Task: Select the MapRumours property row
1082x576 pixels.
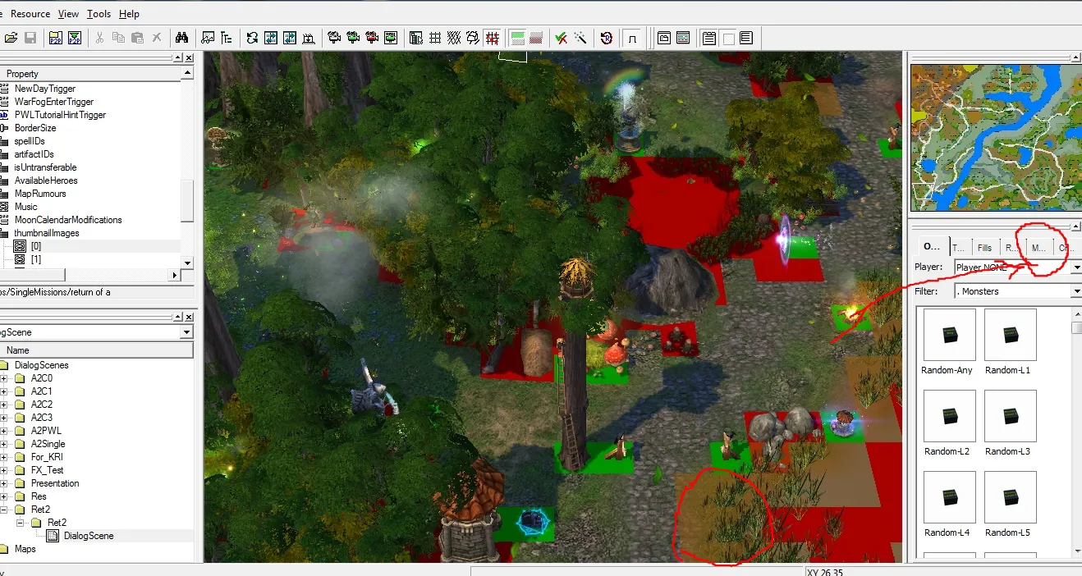Action: click(x=40, y=194)
